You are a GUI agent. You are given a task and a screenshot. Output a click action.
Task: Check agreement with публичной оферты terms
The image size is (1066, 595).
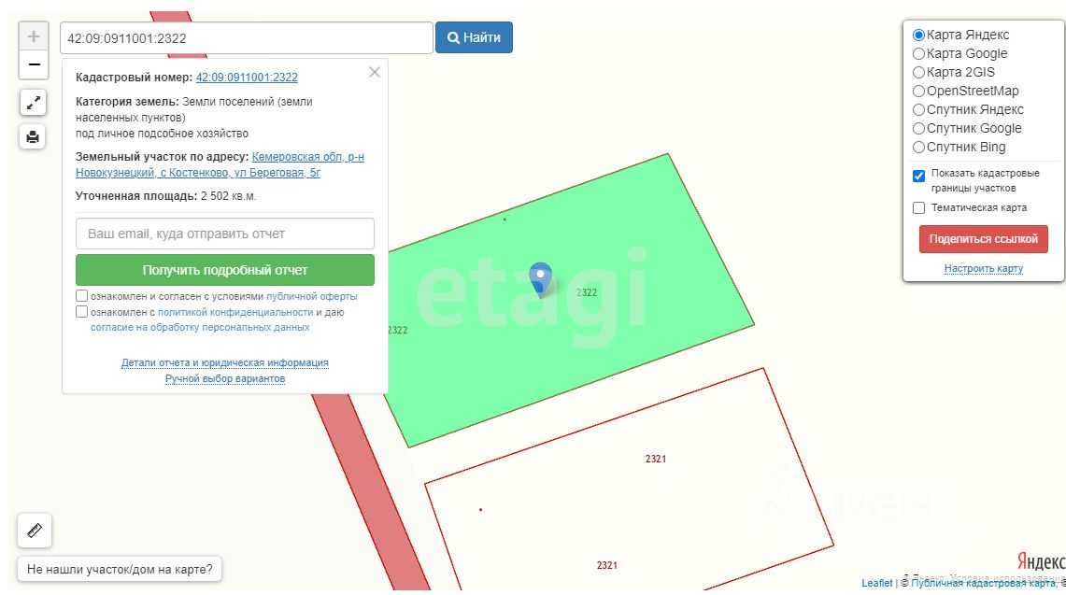81,296
